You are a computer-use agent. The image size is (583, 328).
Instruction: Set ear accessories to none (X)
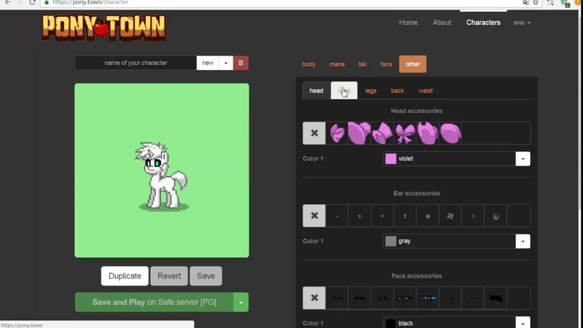click(x=314, y=216)
